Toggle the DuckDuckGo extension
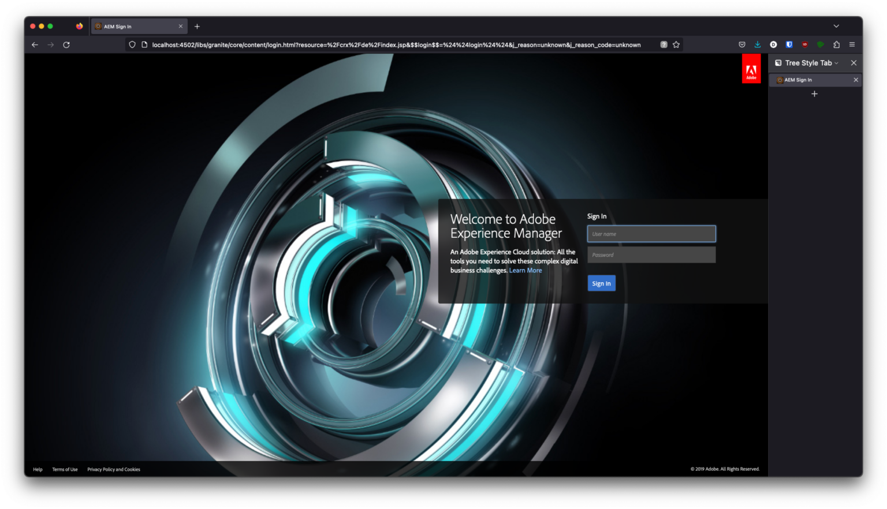Image resolution: width=887 pixels, height=509 pixels. (x=773, y=44)
